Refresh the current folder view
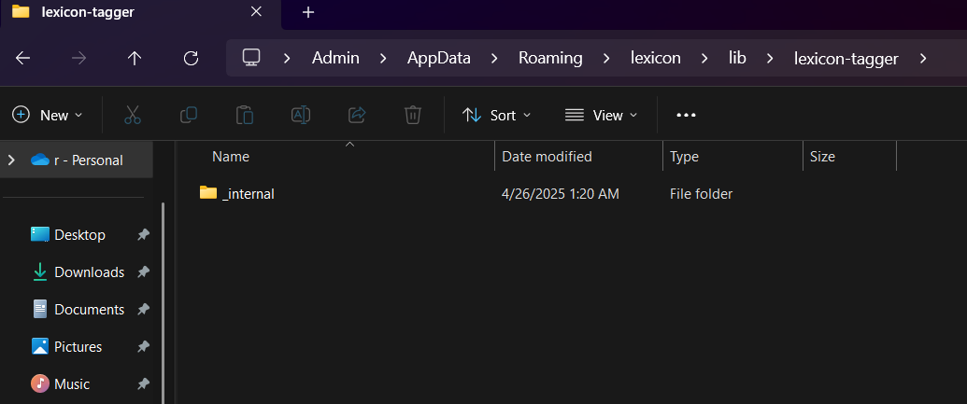Viewport: 967px width, 404px height. click(x=191, y=58)
